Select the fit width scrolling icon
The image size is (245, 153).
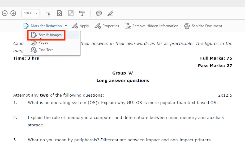[x=48, y=13]
